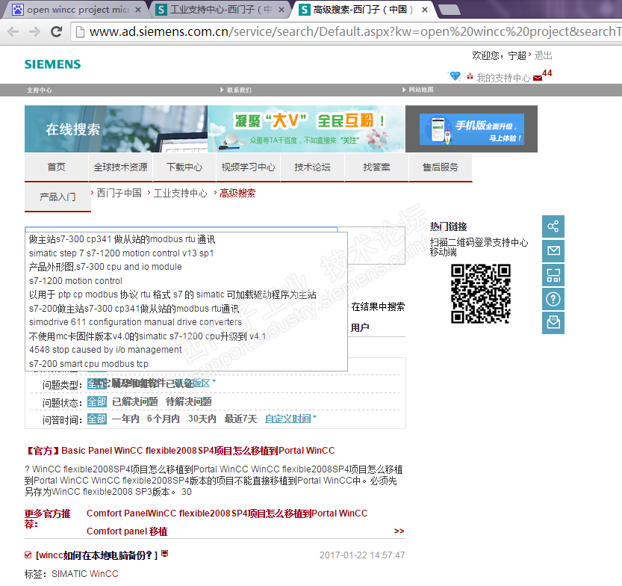
Task: Select 全部 in the 问题状态 row
Action: [97, 401]
